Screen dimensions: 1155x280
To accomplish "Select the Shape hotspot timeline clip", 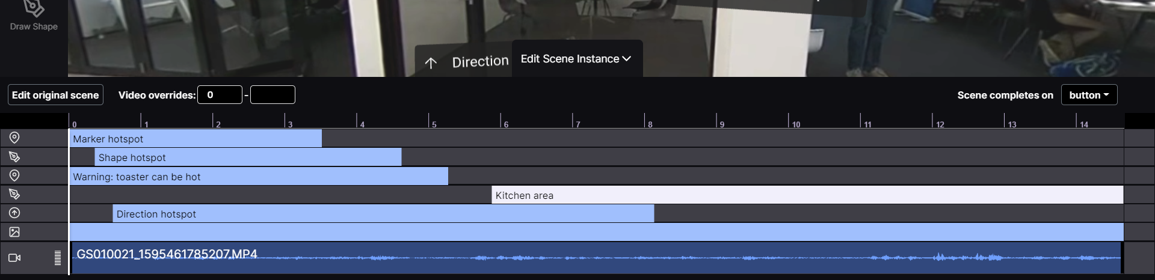I will coord(248,157).
